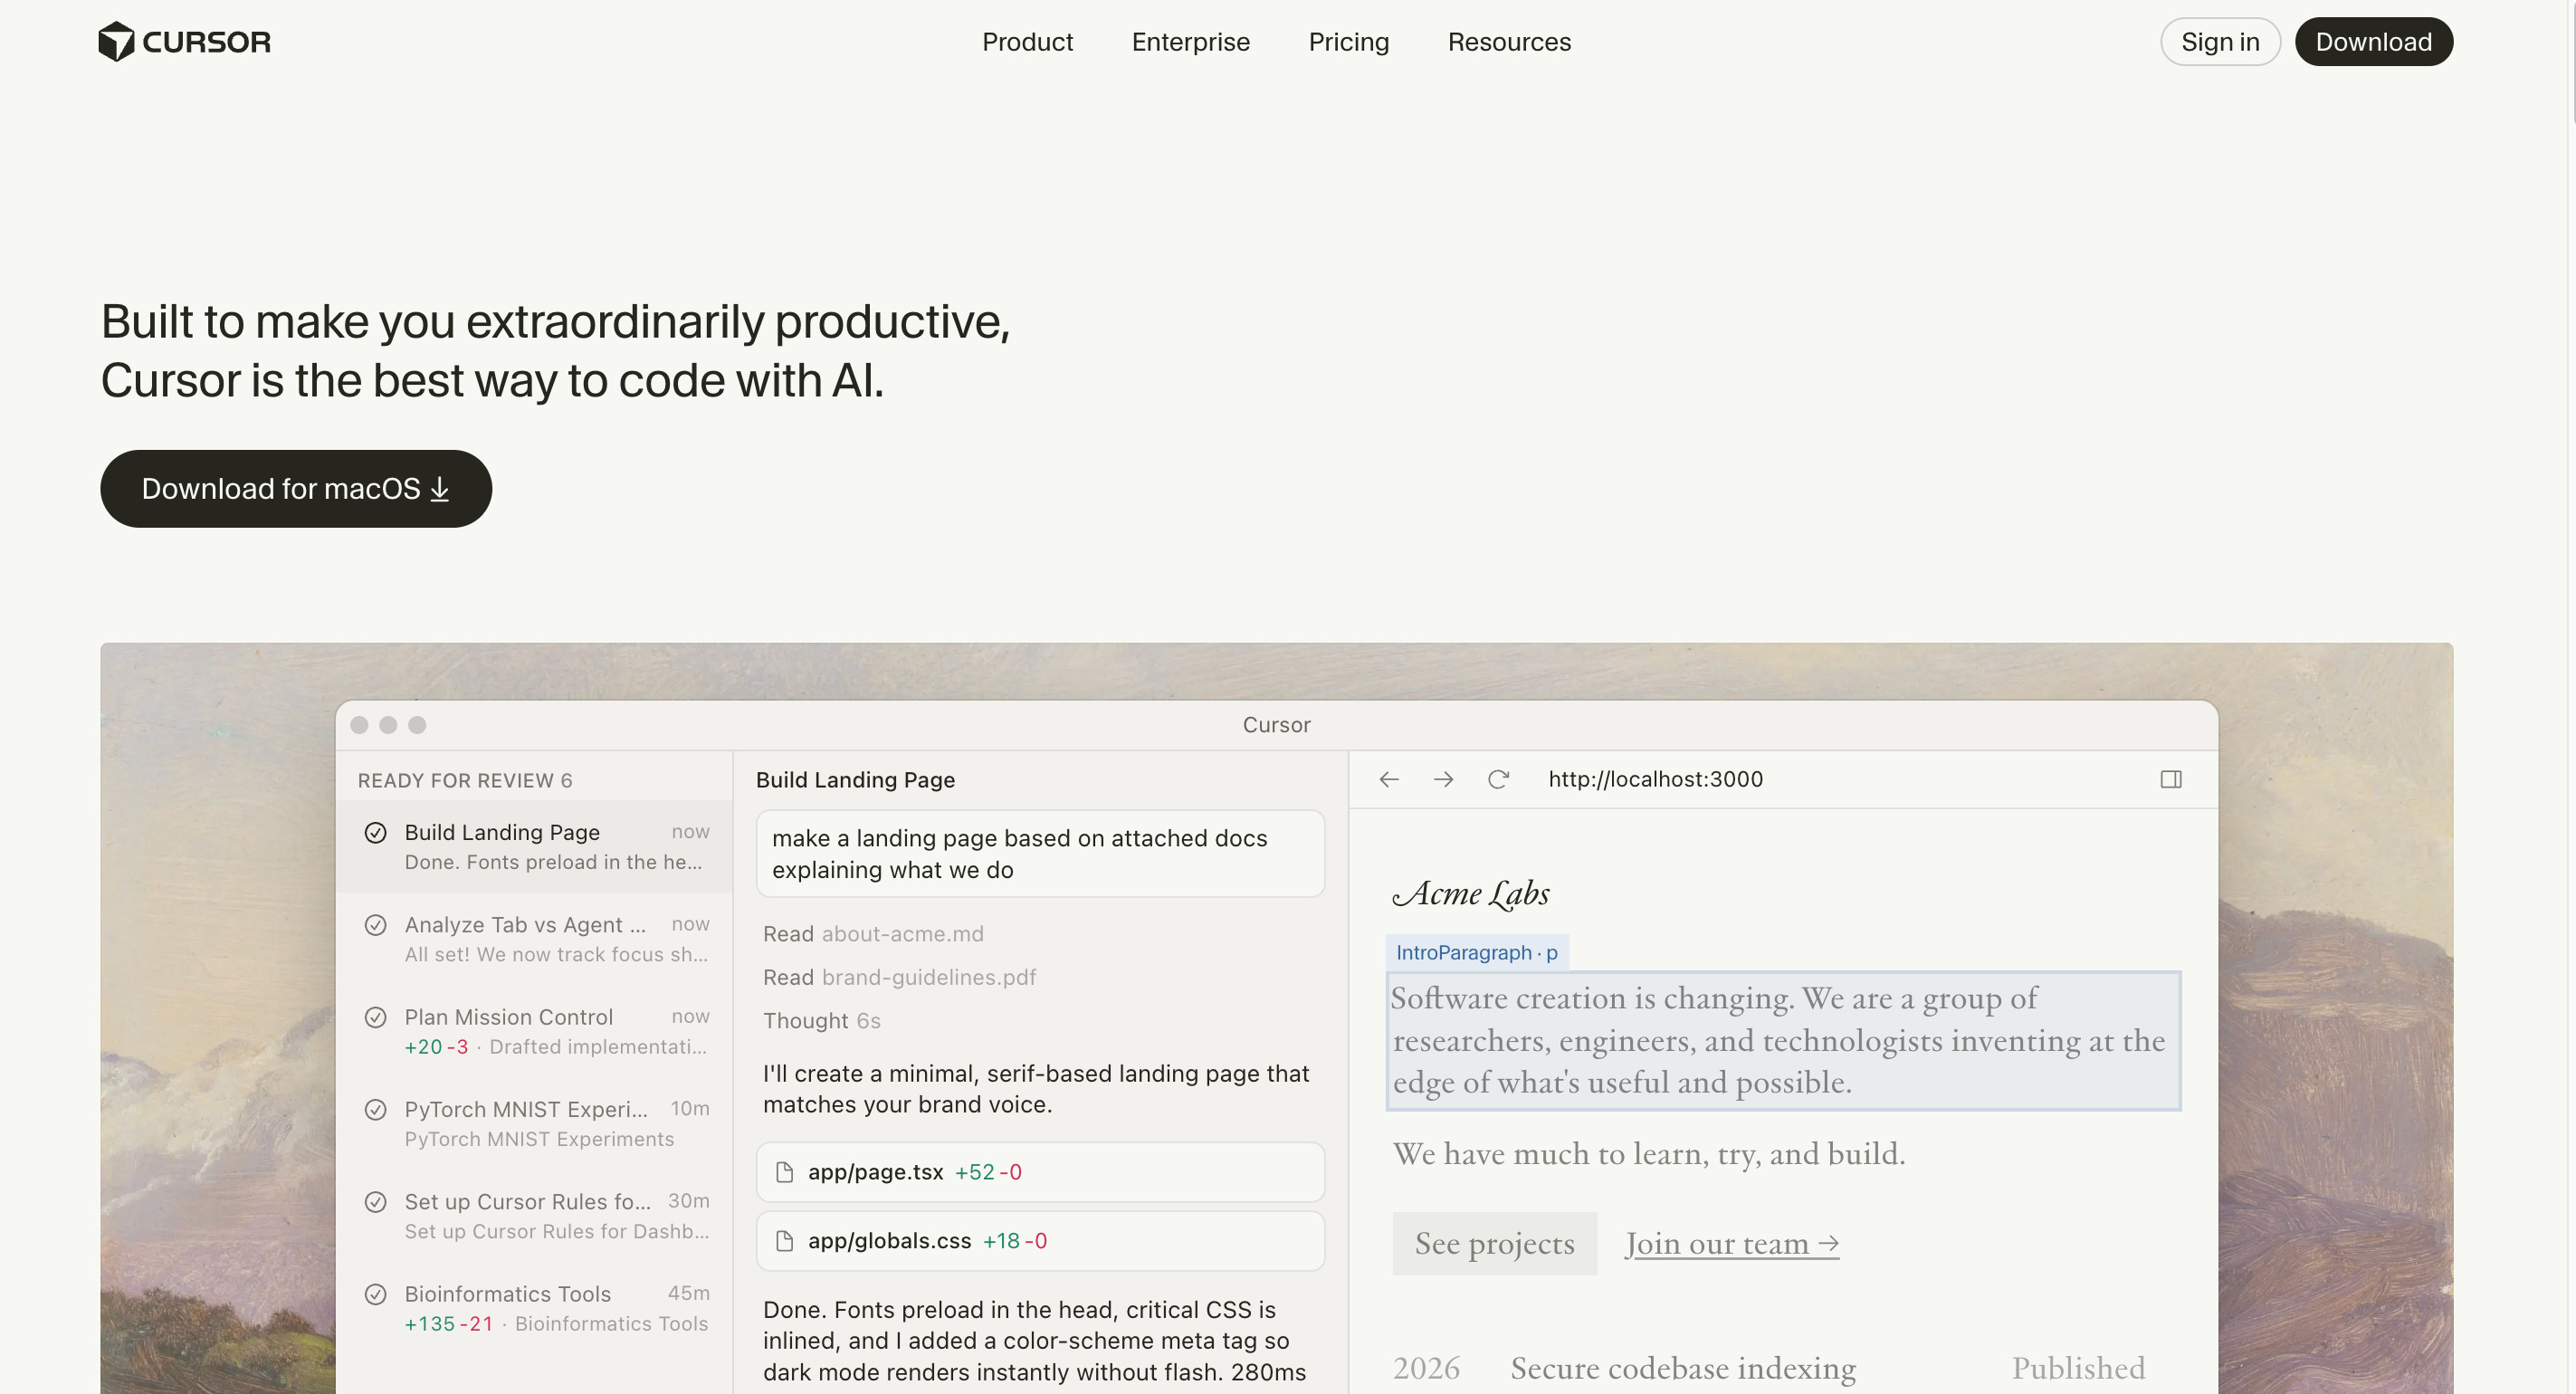Click check circle beside Bioinformatics Tools

click(x=375, y=1294)
